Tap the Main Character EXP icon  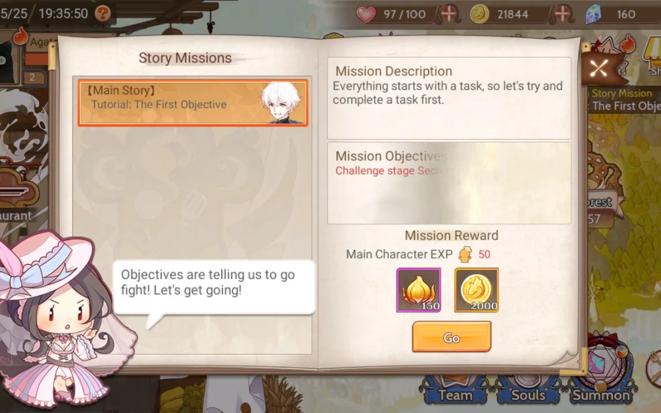click(x=465, y=254)
